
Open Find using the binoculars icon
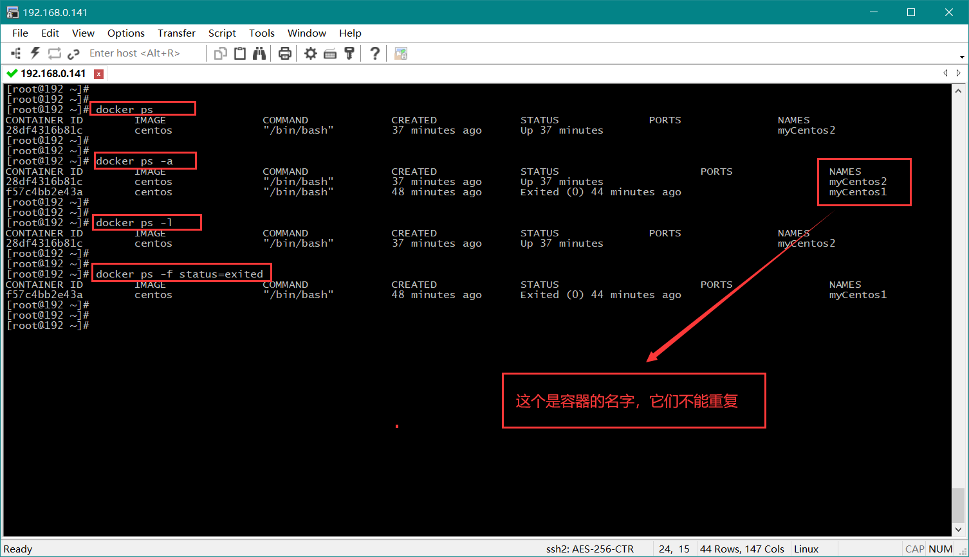tap(259, 53)
